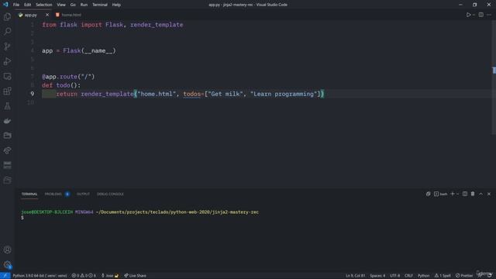Split the terminal panel
Screen dimensions: 496x279
[x=465, y=194]
